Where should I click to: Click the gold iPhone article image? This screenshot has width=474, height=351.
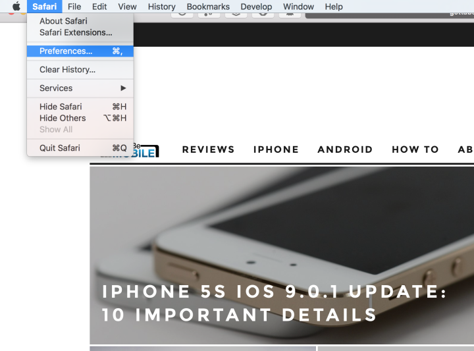[282, 255]
